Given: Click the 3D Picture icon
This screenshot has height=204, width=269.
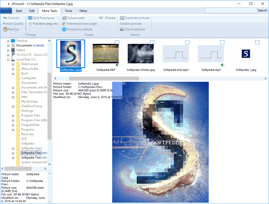Looking at the screenshot, I should pyautogui.click(x=101, y=18).
